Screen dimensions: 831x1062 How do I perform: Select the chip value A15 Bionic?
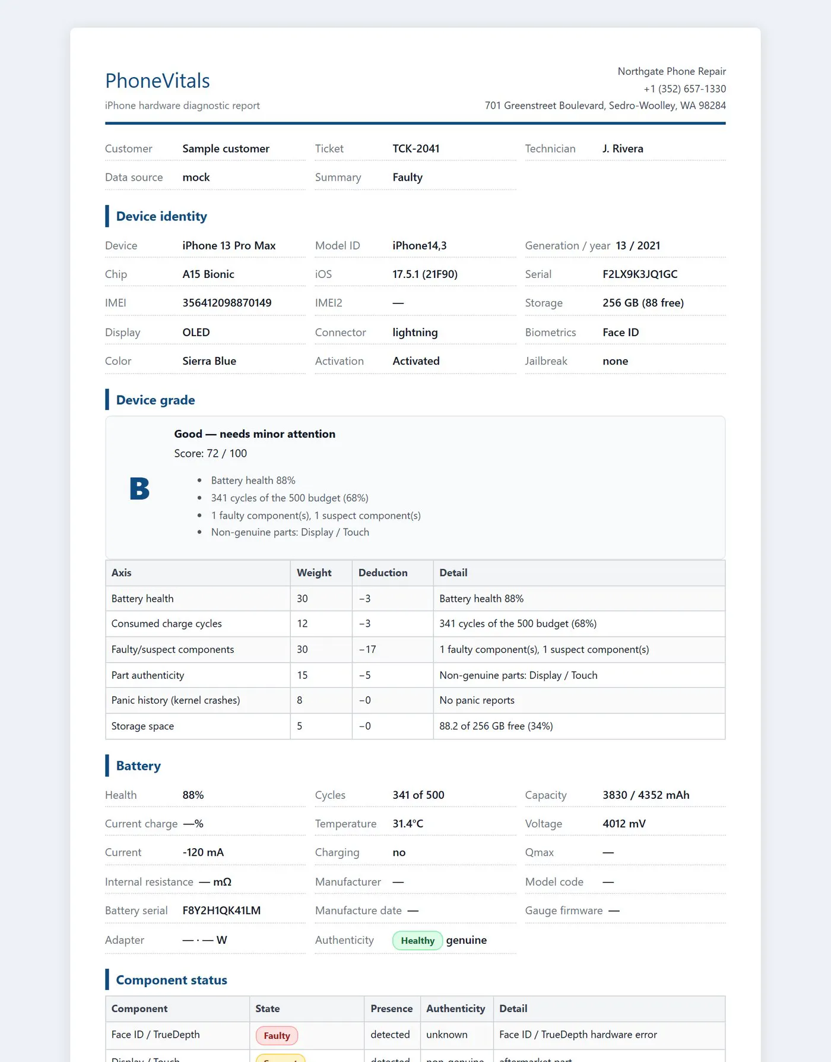(x=208, y=274)
